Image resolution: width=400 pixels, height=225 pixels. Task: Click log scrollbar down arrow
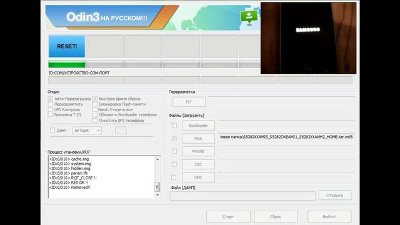click(157, 195)
